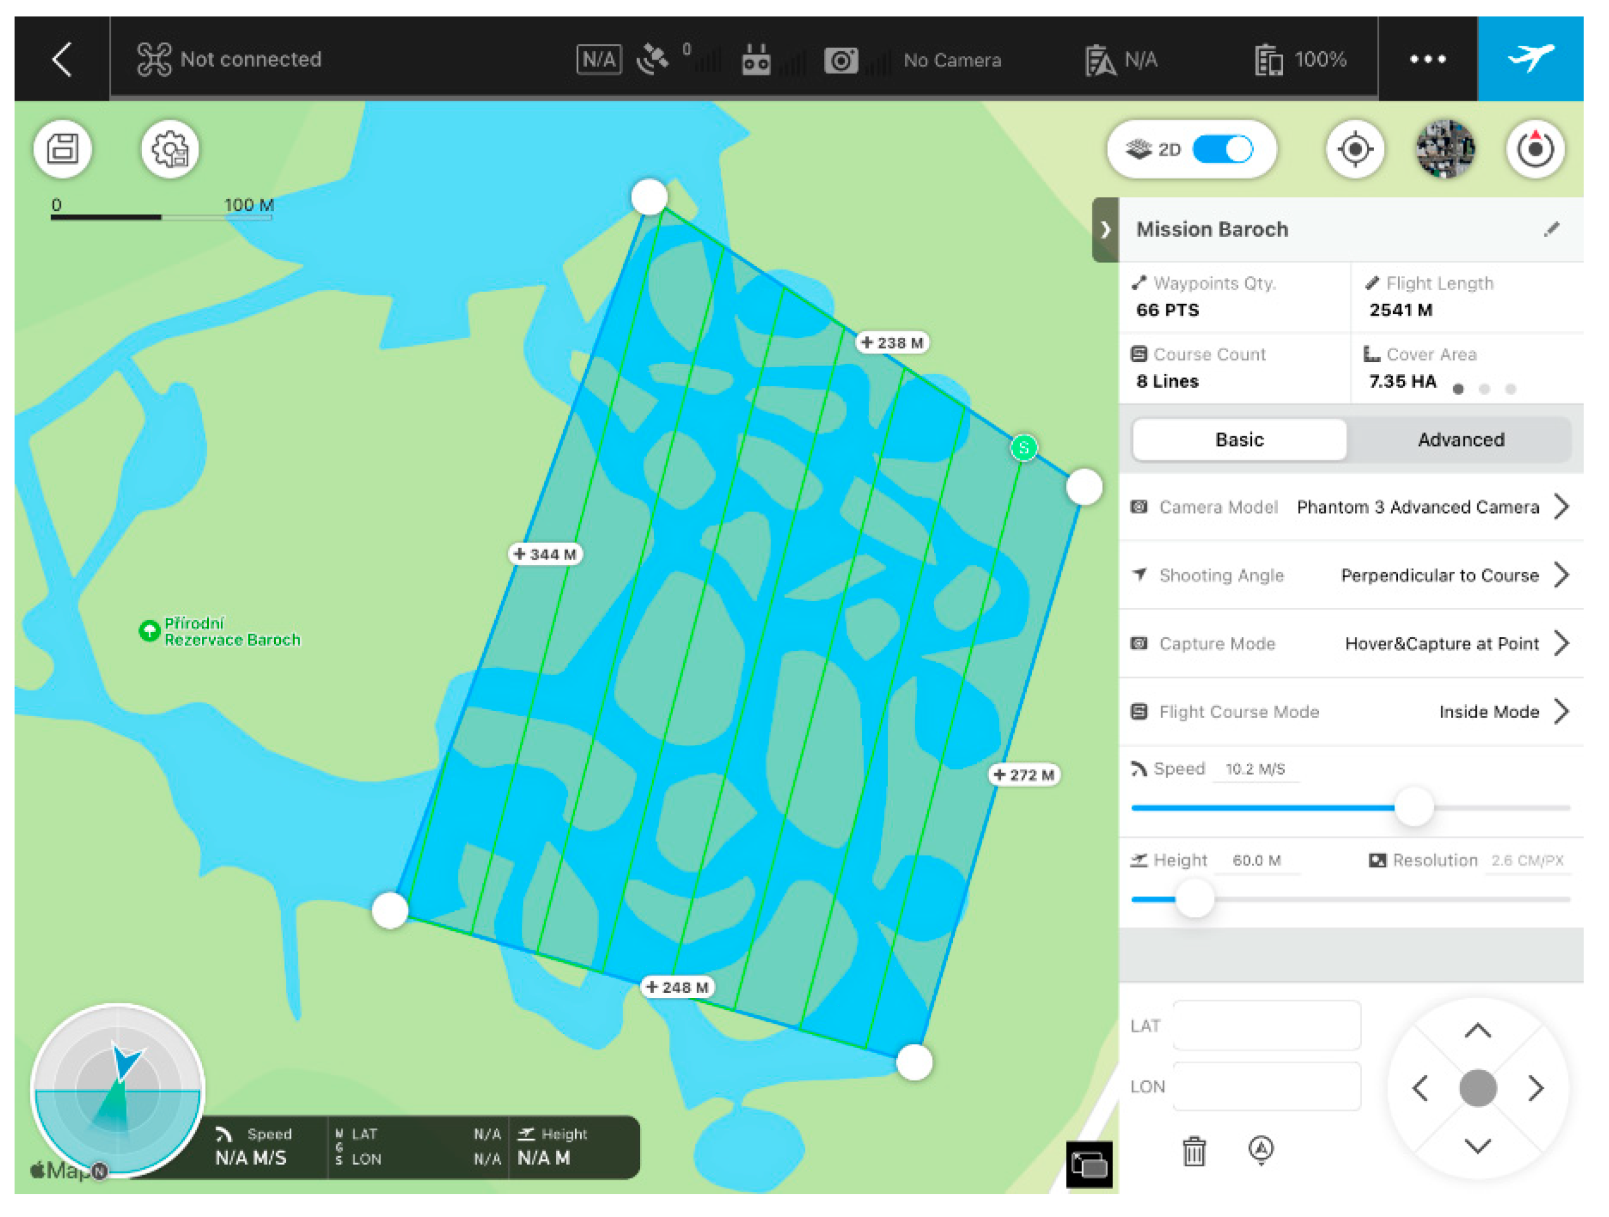
Task: Edit mission name with pencil icon
Action: pyautogui.click(x=1552, y=230)
